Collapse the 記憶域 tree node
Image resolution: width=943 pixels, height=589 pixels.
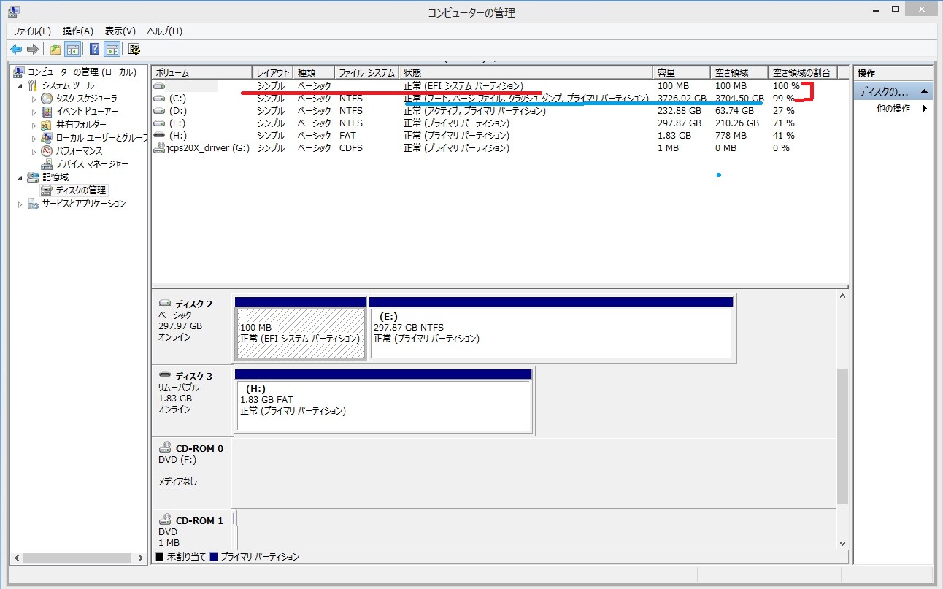pyautogui.click(x=20, y=177)
